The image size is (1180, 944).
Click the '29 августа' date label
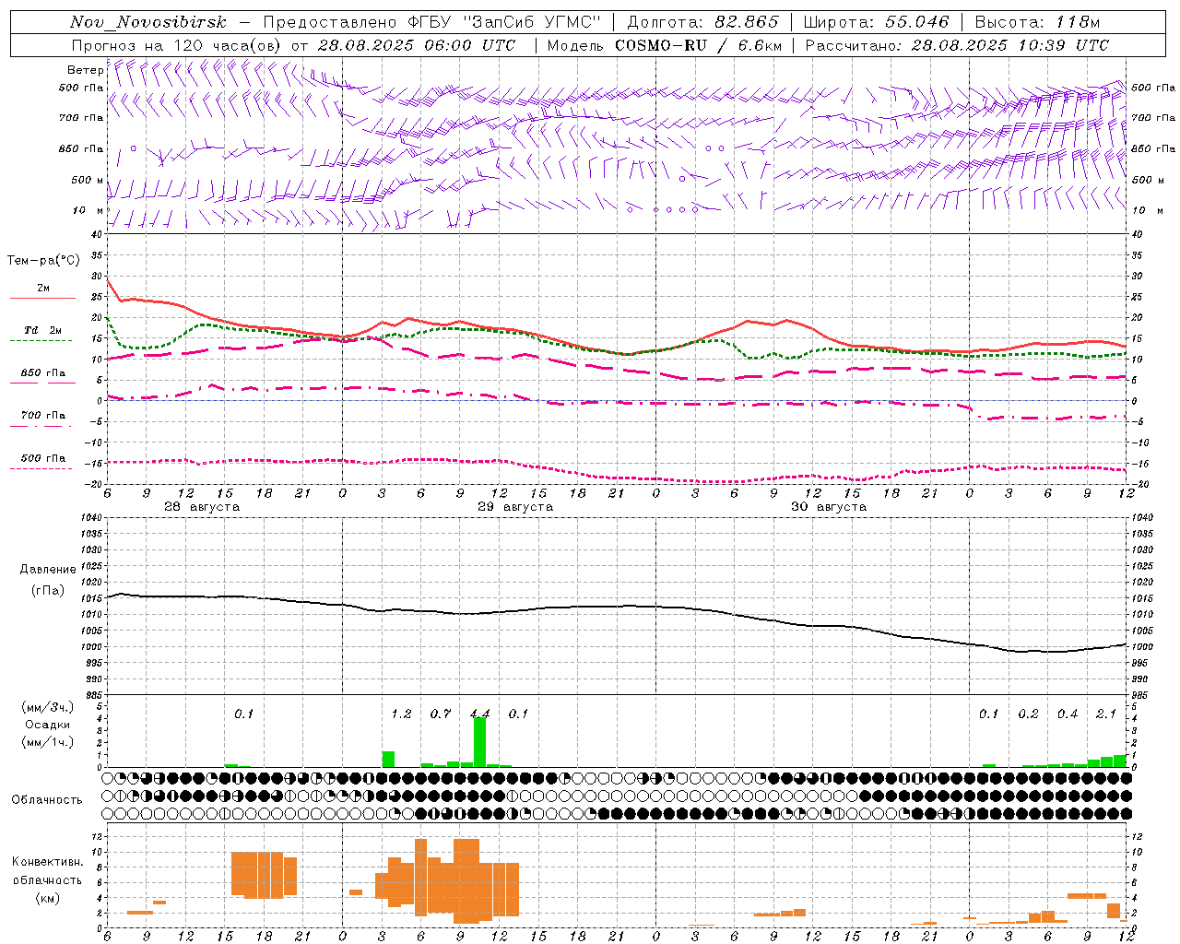click(515, 507)
